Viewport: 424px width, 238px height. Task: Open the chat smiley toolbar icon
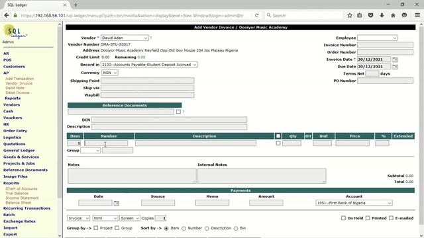[404, 15]
